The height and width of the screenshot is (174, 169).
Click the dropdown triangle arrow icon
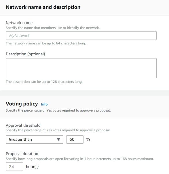58,139
